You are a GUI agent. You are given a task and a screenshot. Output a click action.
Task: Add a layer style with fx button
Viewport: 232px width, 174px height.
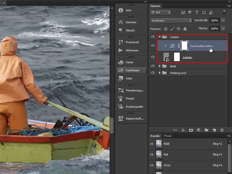(x=183, y=130)
